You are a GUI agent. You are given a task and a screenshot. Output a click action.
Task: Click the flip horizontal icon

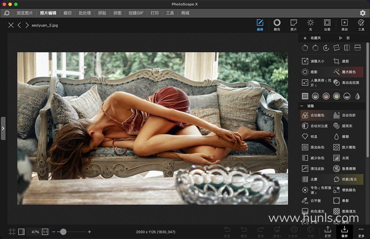coord(347,48)
